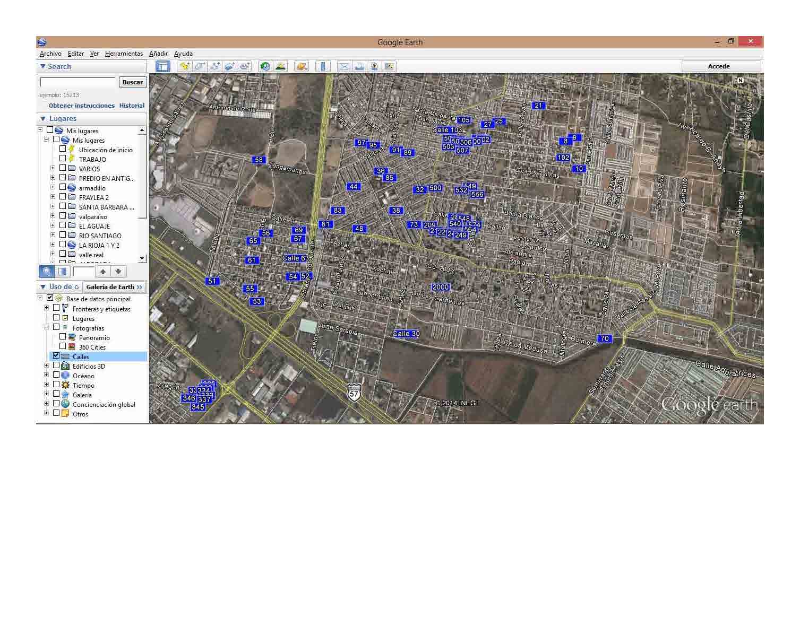Click the panel view icon beside the magnifier
The height and width of the screenshot is (618, 800).
point(62,272)
